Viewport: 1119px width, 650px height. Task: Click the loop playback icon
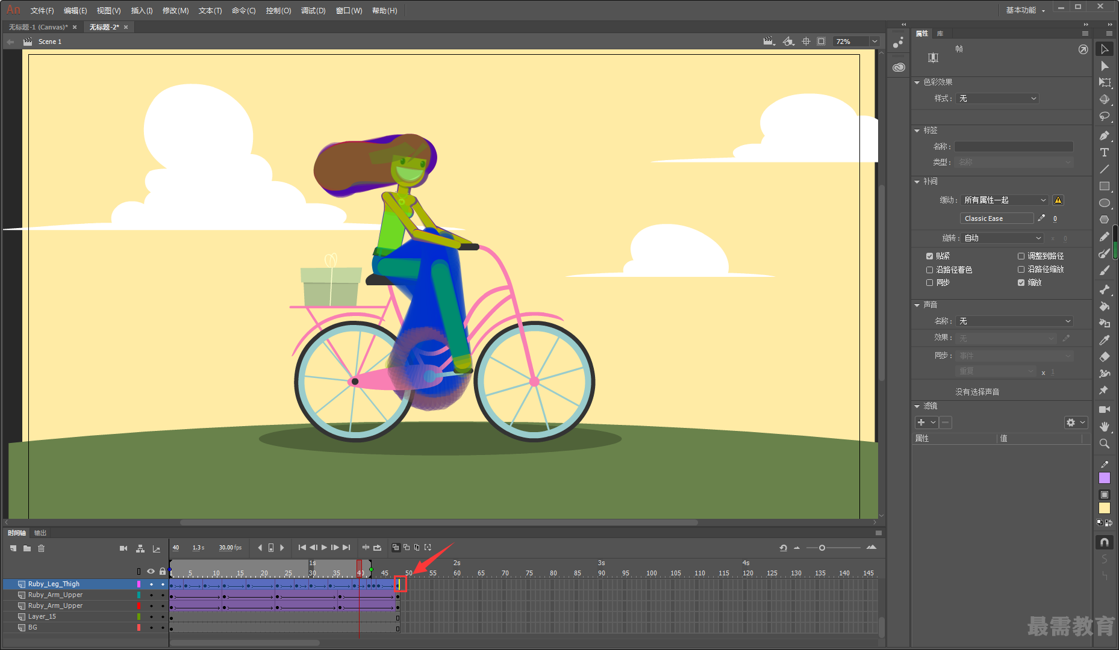click(x=377, y=548)
